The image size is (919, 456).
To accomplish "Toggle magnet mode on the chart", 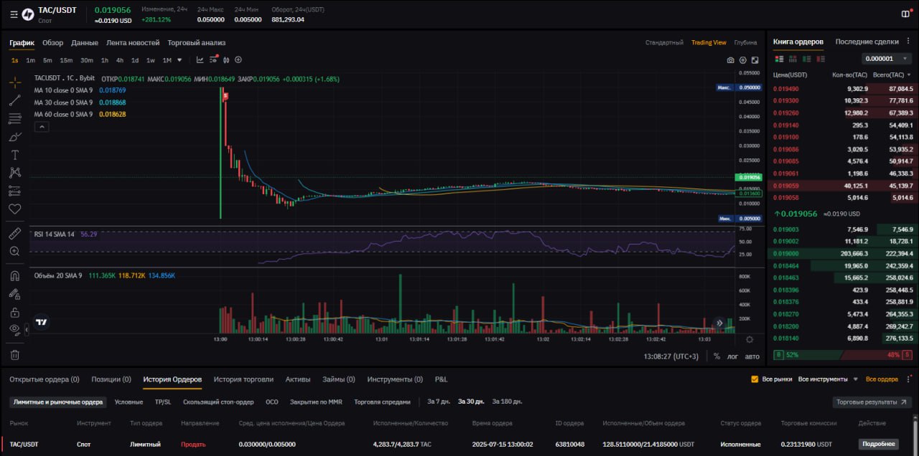I will click(x=14, y=275).
